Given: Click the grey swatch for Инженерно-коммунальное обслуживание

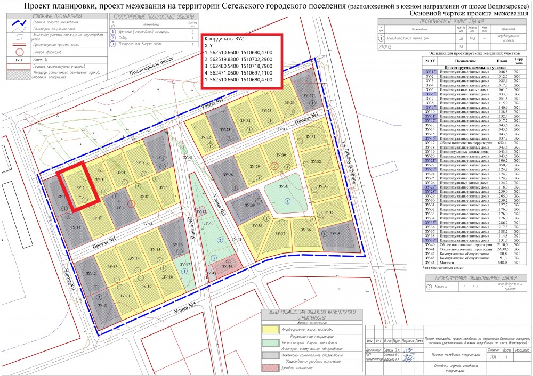Looking at the screenshot, I should pyautogui.click(x=270, y=355).
